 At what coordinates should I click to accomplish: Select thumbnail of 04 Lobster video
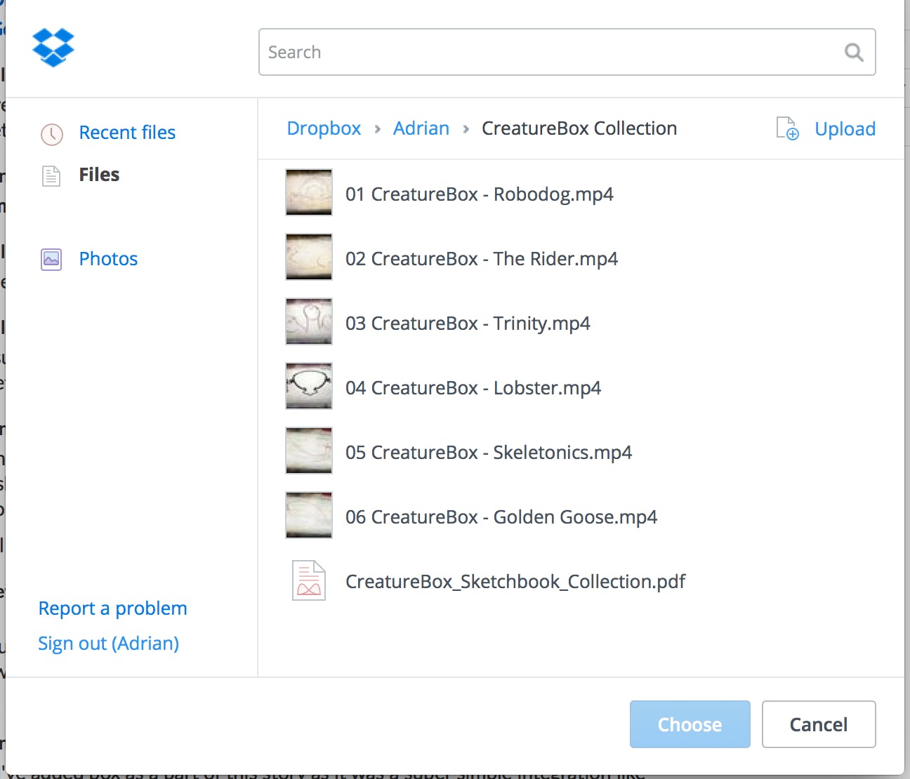(x=309, y=386)
